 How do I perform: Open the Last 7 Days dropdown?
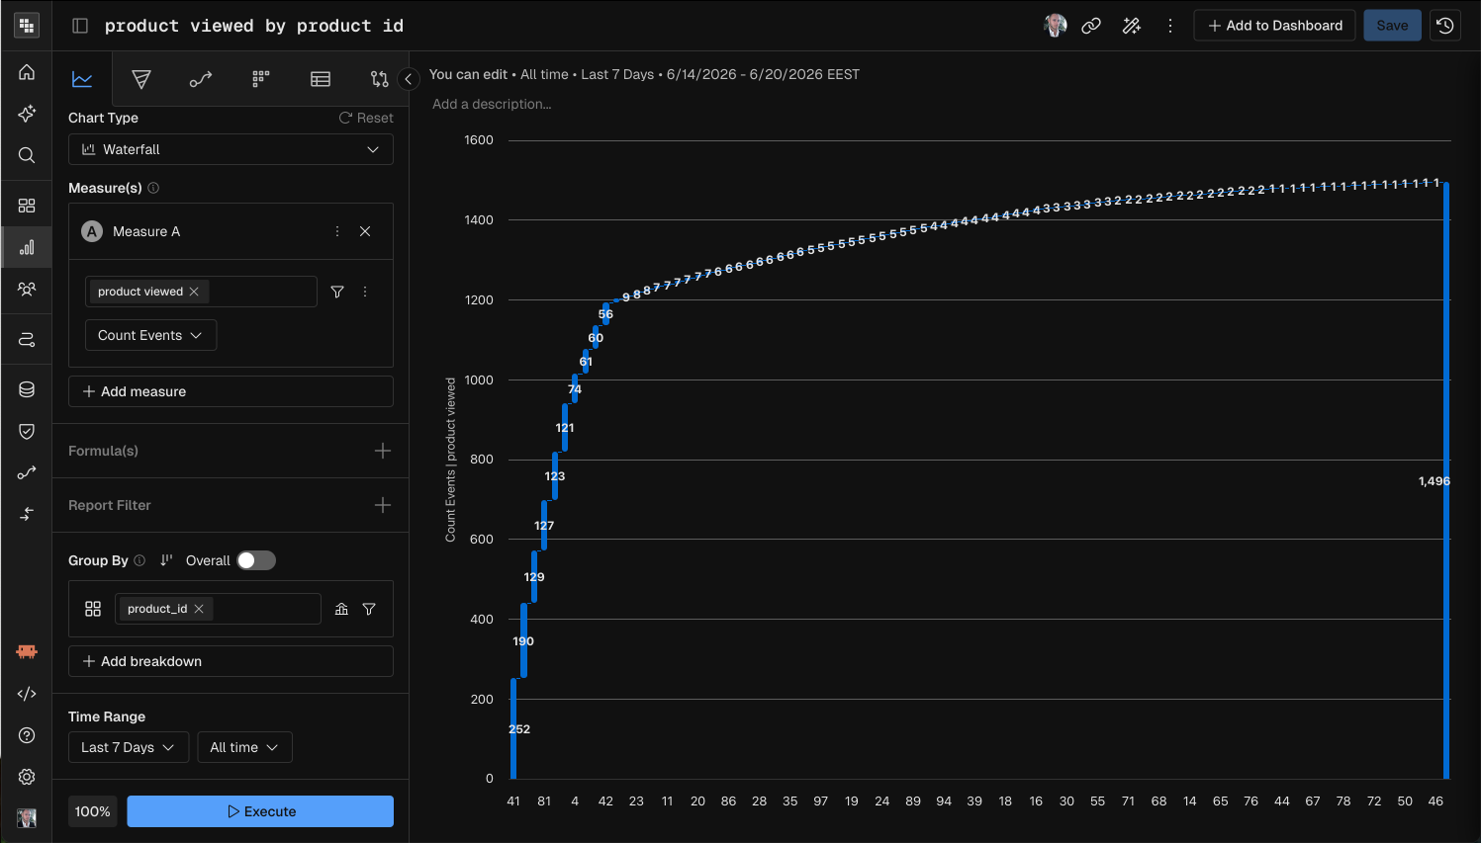pyautogui.click(x=128, y=747)
